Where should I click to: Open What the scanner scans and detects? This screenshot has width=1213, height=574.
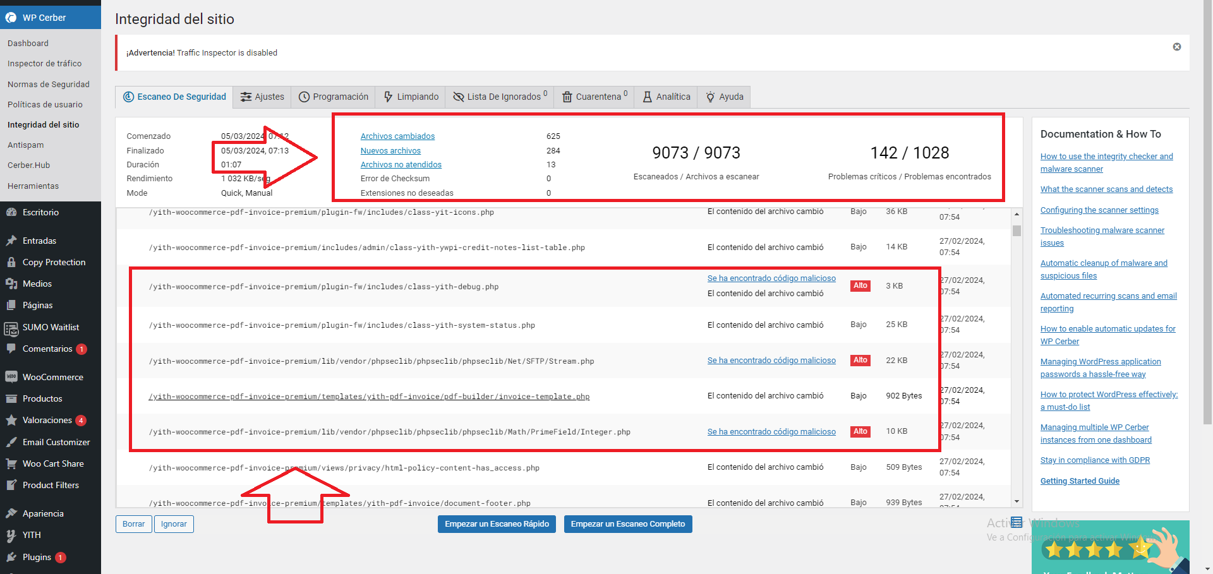[x=1106, y=189]
